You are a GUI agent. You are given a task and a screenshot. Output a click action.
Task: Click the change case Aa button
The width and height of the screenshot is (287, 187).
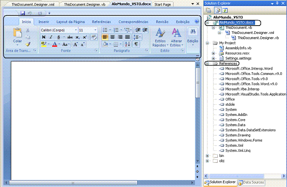pos(65,44)
